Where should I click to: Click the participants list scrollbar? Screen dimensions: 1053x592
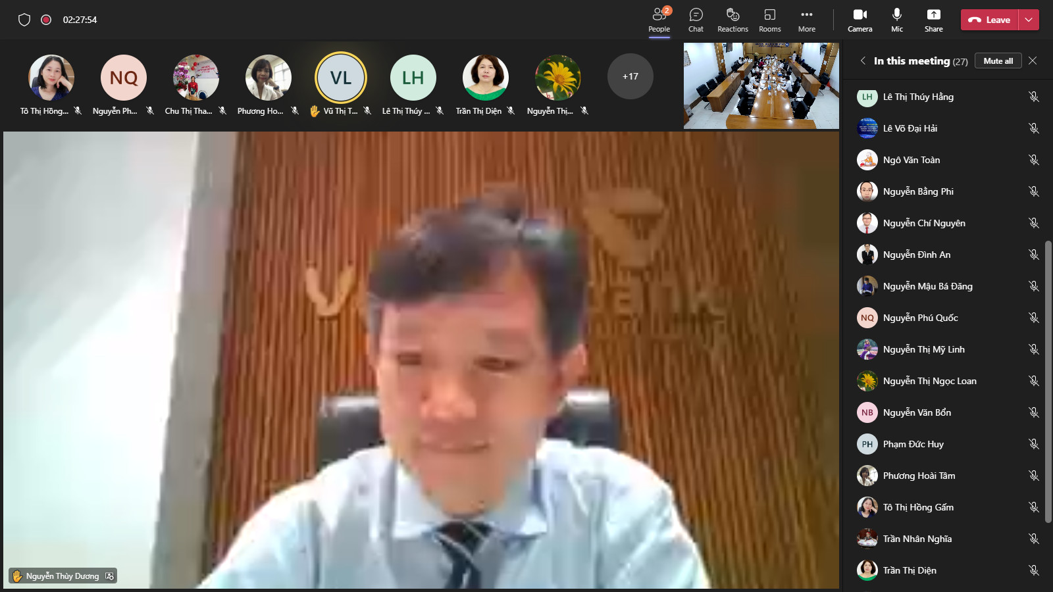1048,382
